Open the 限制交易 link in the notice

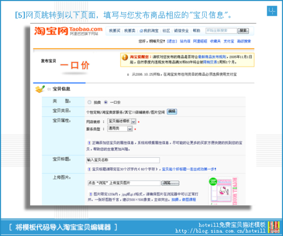click(210, 62)
